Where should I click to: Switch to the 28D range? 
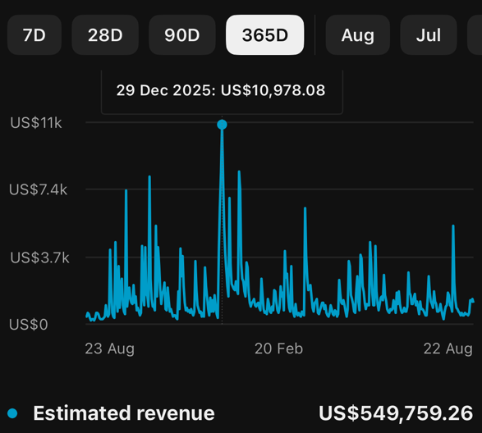coord(105,35)
